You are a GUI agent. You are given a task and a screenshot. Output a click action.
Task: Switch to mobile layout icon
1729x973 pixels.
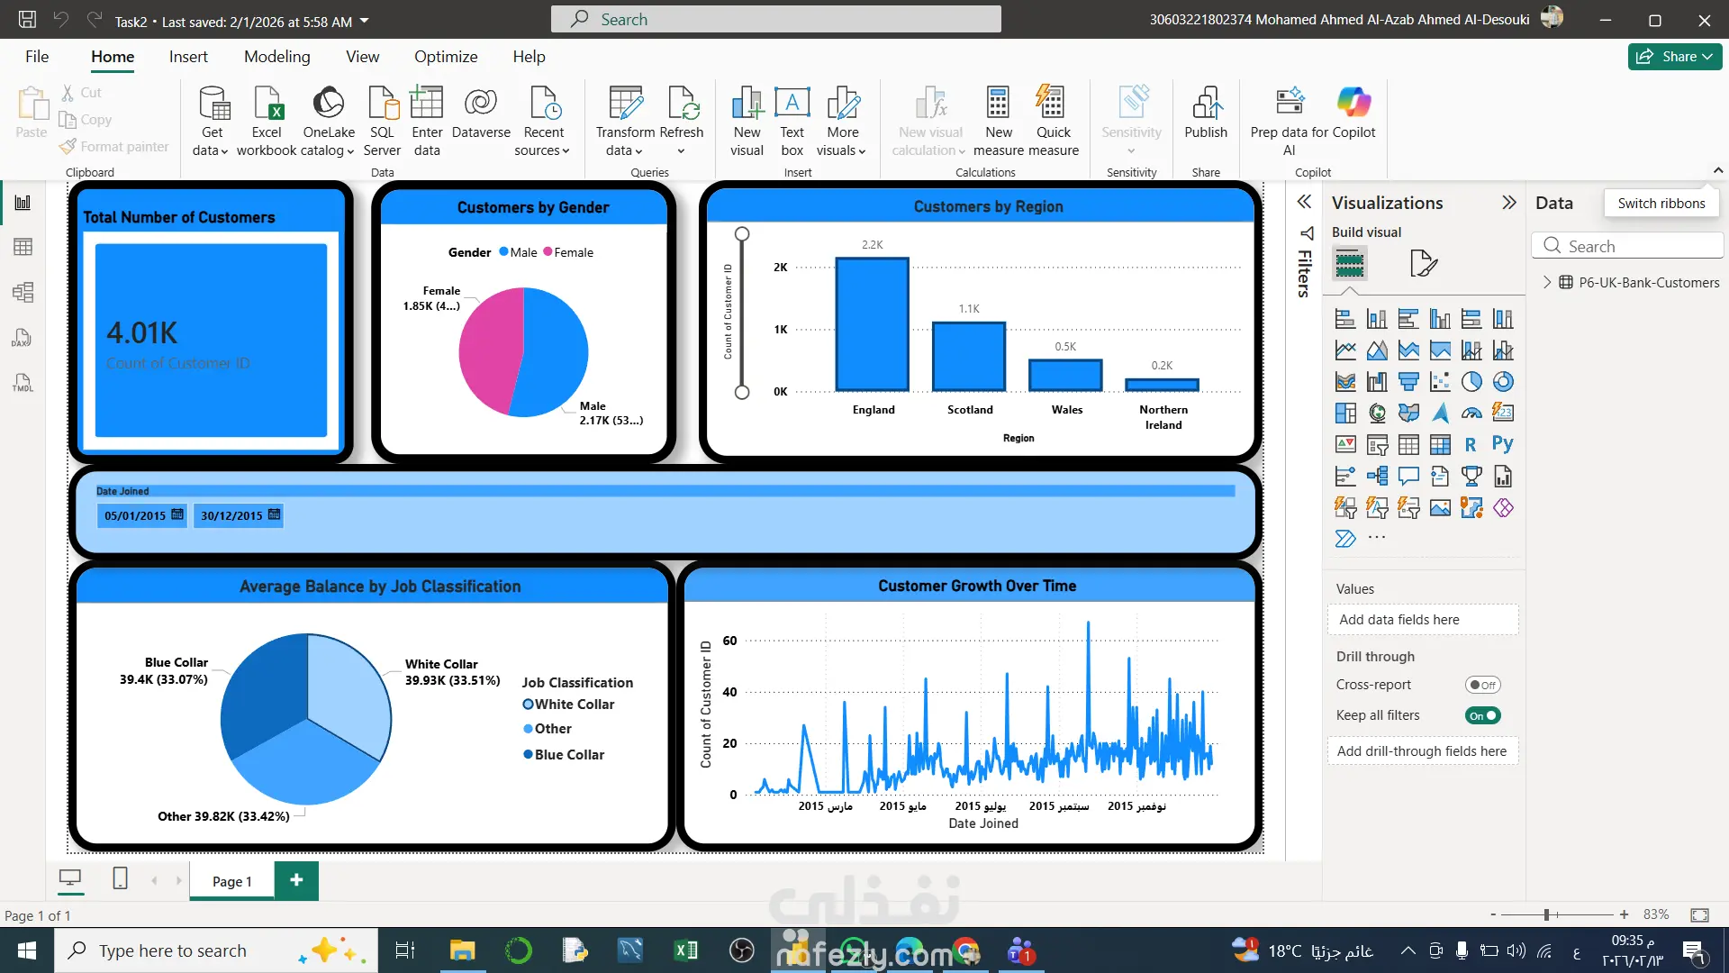120,878
